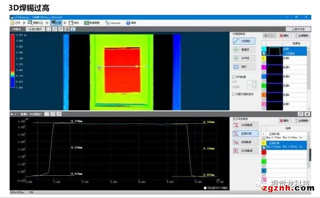This screenshot has width=320, height=198.
Task: Enable the average profile checkbox
Action: point(233,77)
